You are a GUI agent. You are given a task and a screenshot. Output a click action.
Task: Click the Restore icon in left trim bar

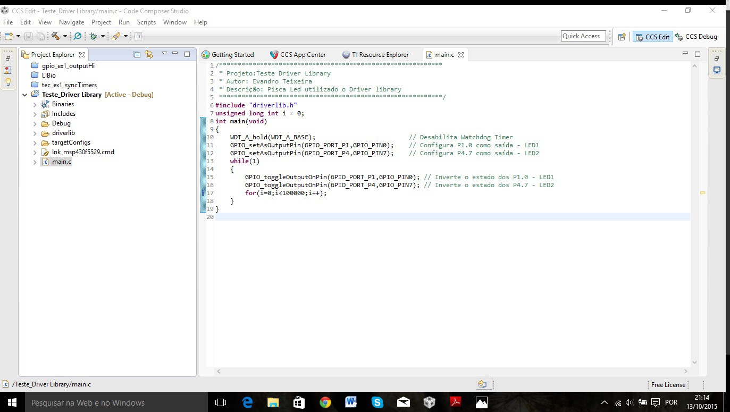point(8,58)
